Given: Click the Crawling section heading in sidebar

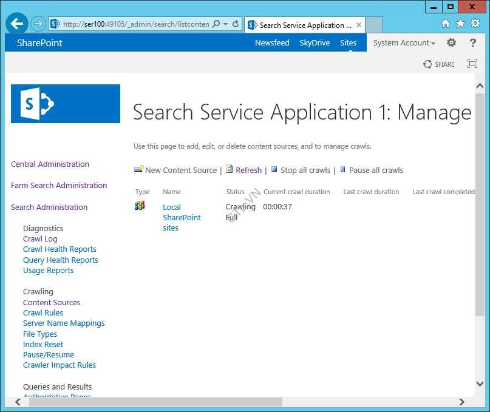Looking at the screenshot, I should pyautogui.click(x=38, y=292).
